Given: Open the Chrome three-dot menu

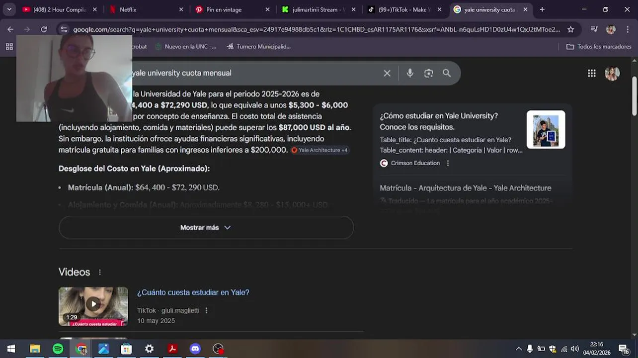Looking at the screenshot, I should [628, 29].
